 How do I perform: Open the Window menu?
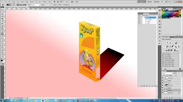(45, 2)
